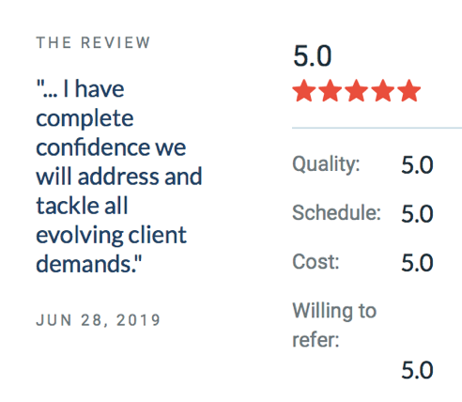Click the second red star
Viewport: 462px width, 402px height.
[x=331, y=91]
